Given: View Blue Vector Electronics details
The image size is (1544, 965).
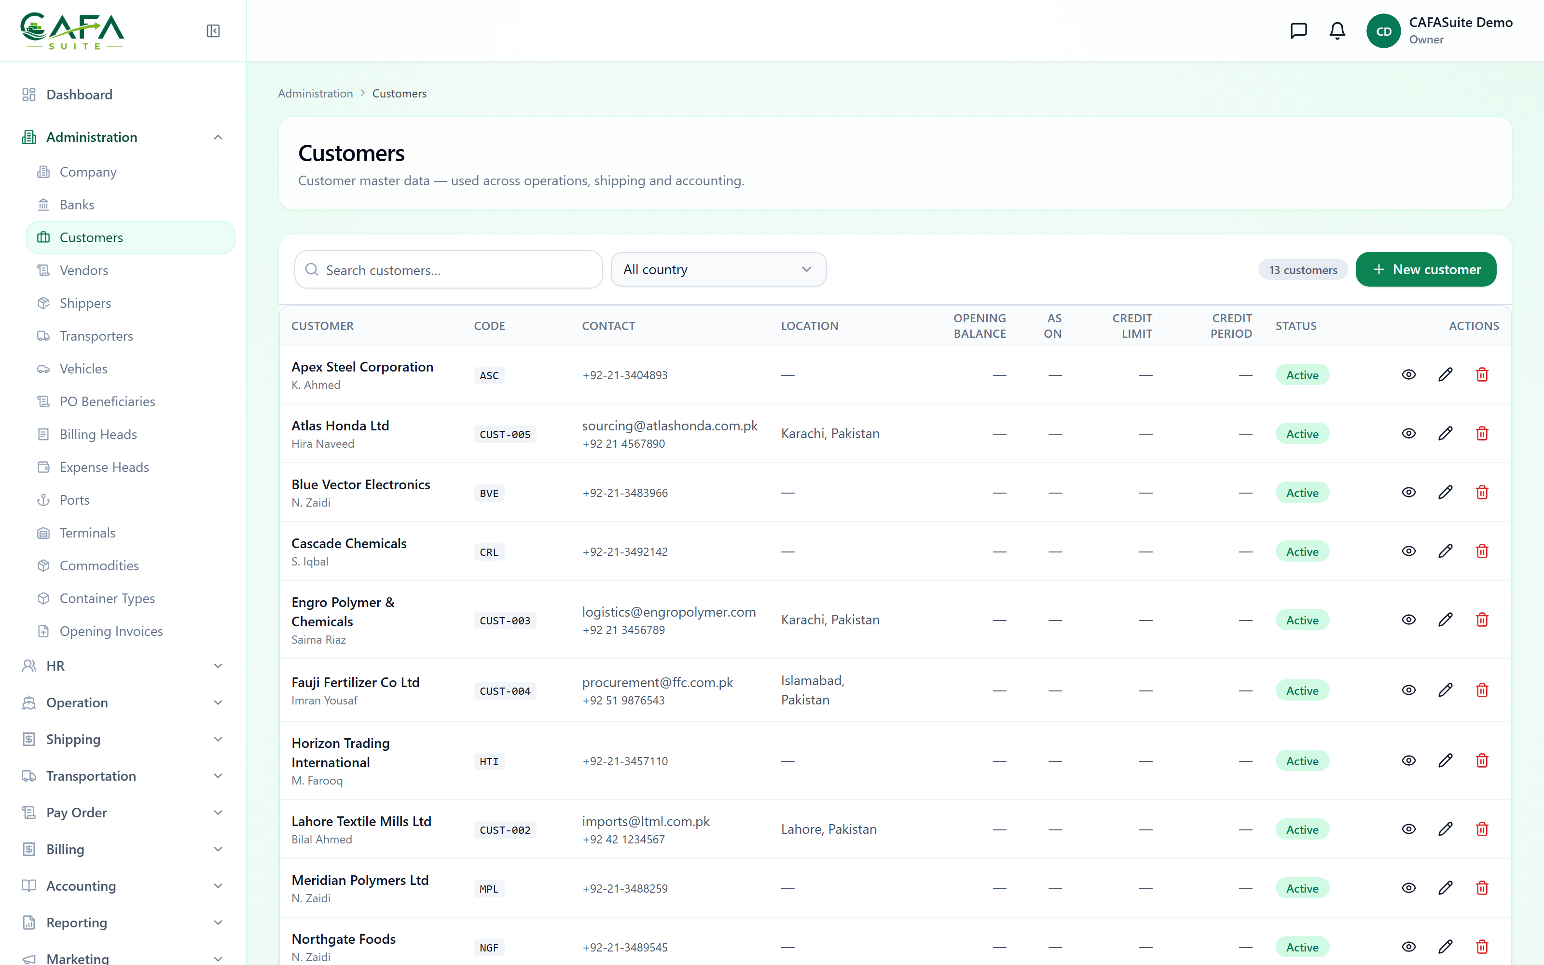Looking at the screenshot, I should [1409, 492].
